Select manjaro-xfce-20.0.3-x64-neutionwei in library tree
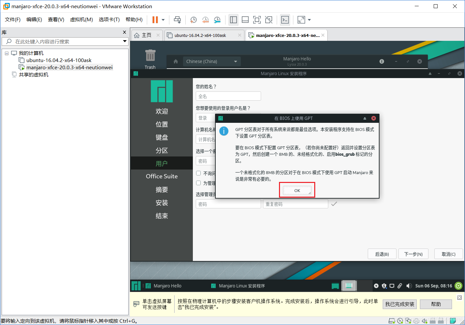465x325 pixels. point(69,68)
